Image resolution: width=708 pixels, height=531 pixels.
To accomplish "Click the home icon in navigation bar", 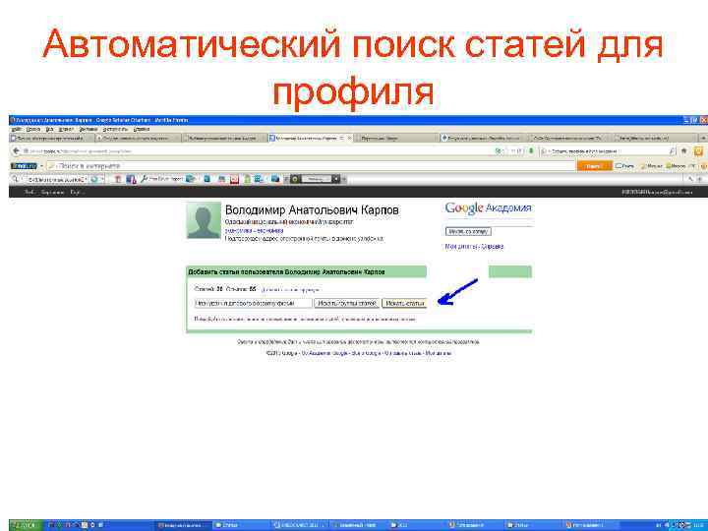I will pyautogui.click(x=683, y=150).
